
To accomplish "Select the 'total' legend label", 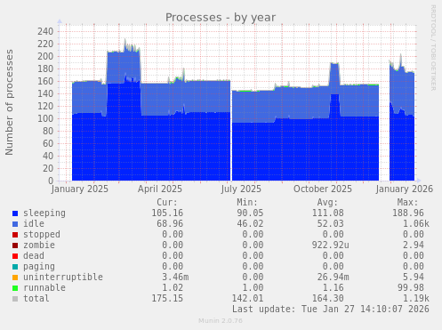I will [x=36, y=298].
